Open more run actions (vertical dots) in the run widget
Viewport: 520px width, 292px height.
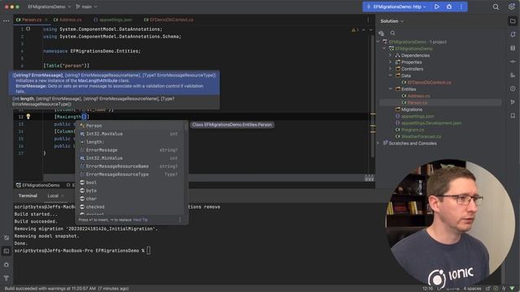pos(461,6)
